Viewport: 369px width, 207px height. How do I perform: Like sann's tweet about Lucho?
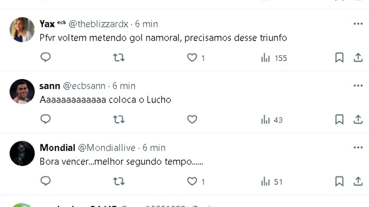pos(192,119)
